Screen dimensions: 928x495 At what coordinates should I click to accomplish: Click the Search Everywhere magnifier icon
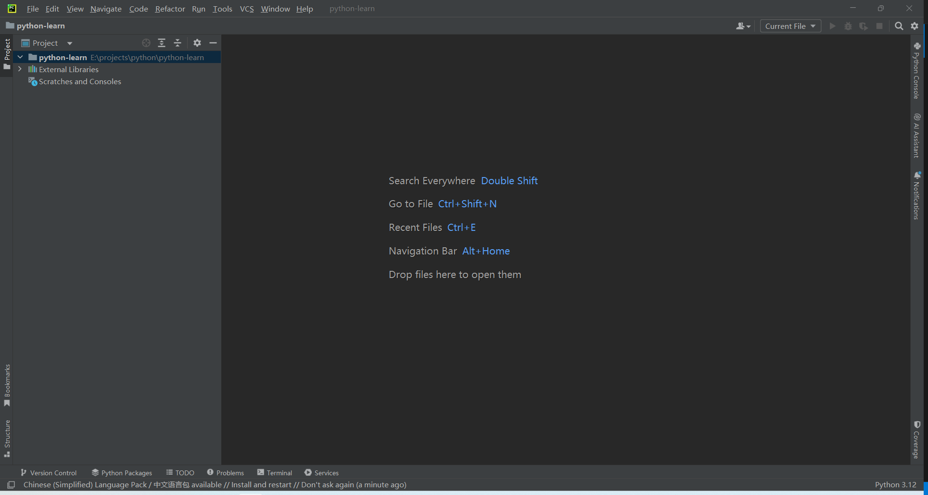(x=899, y=26)
